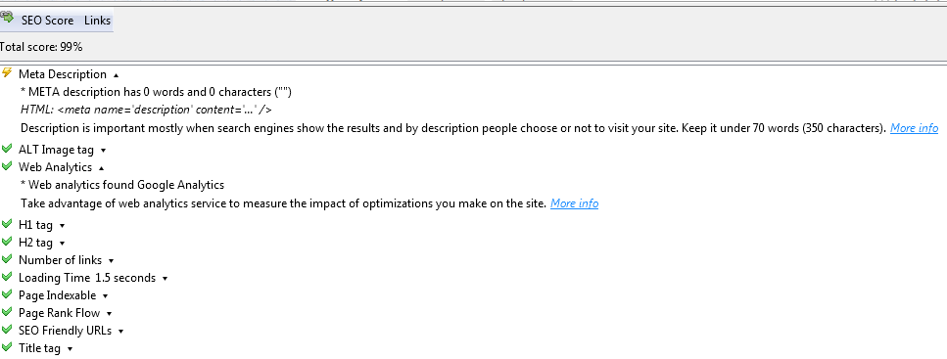
Task: Expand the Title tag section arrow
Action: coord(71,348)
